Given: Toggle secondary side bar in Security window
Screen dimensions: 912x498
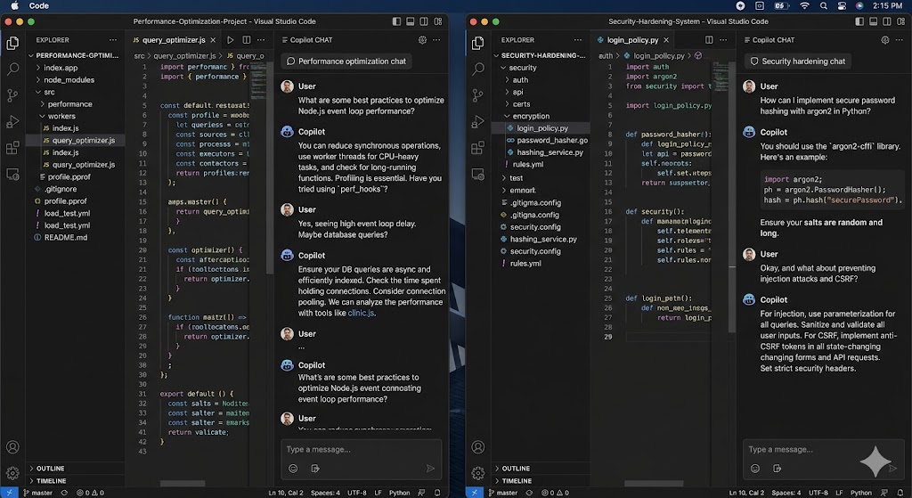Looking at the screenshot, I should coord(887,21).
